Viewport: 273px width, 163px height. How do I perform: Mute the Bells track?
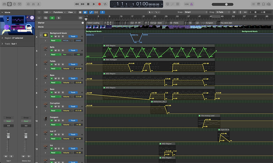(x=55, y=50)
